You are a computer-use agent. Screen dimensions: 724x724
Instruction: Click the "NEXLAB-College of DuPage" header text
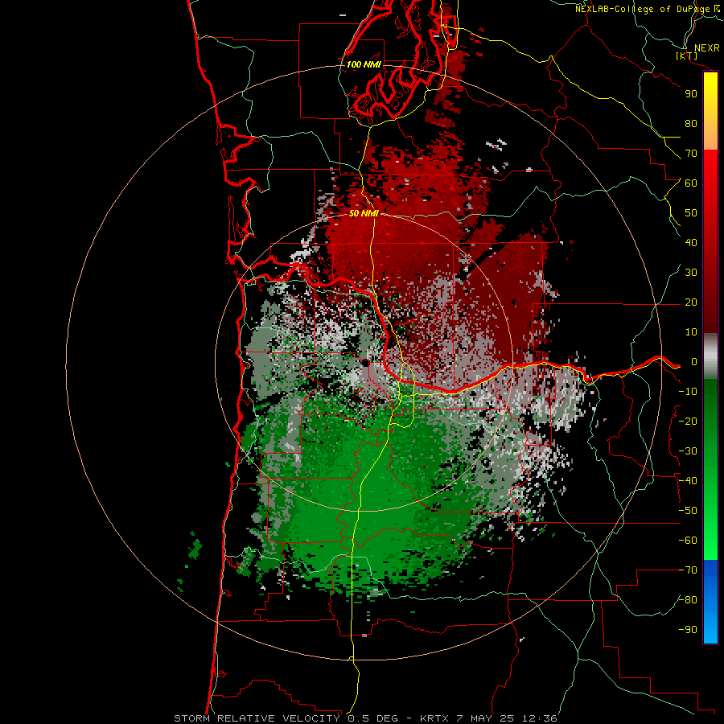pos(644,9)
